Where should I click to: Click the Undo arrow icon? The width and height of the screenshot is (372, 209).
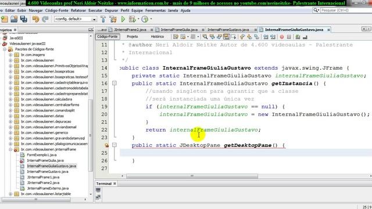35,19
